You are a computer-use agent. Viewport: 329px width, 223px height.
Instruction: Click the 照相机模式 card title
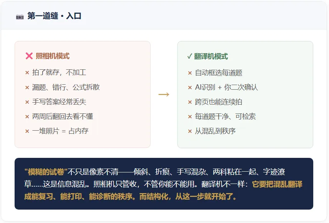53,56
